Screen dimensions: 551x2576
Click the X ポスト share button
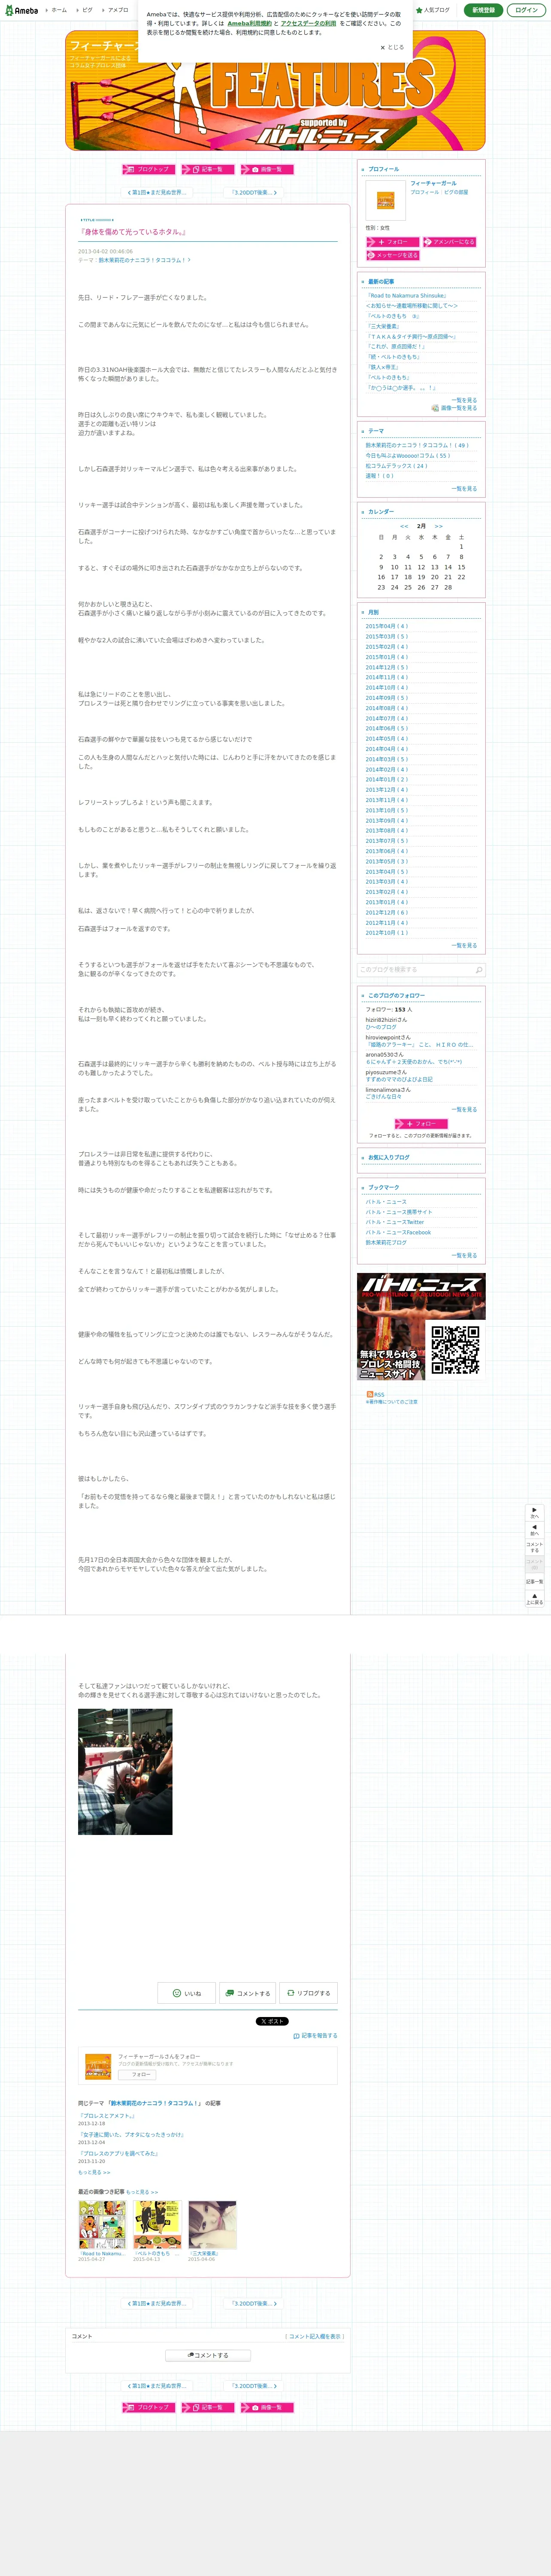pos(272,2021)
